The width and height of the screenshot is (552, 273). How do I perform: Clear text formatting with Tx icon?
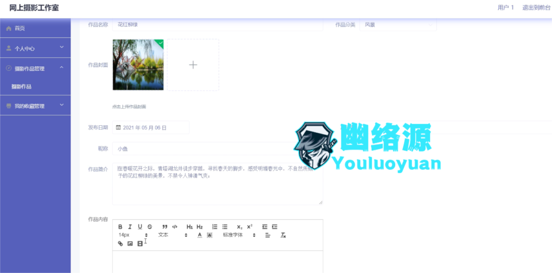(x=283, y=235)
